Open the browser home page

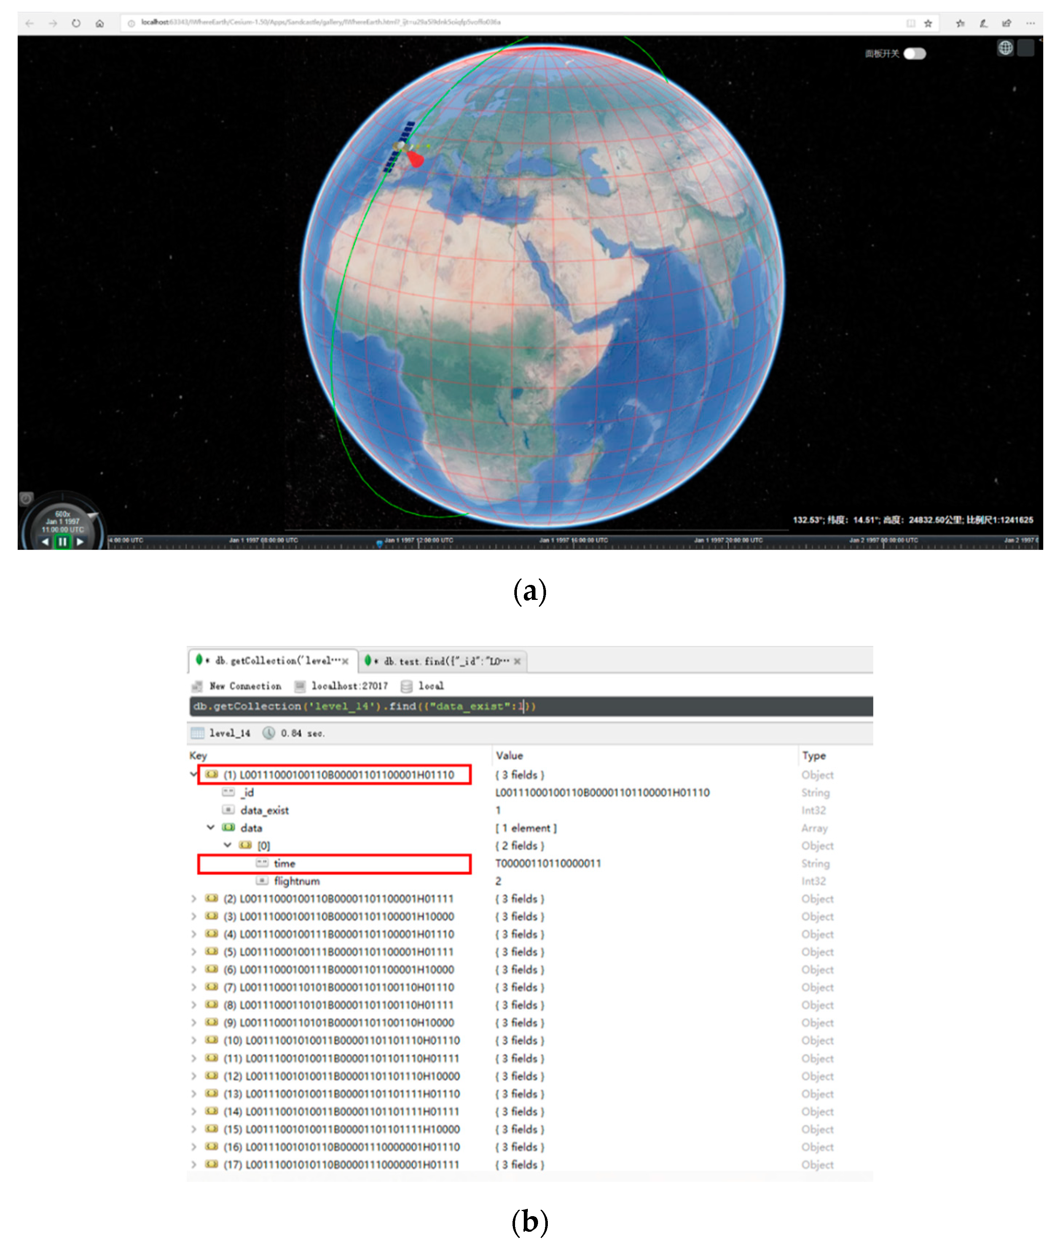[x=100, y=23]
